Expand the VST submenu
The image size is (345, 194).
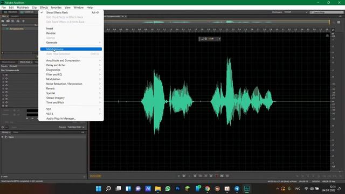click(x=71, y=109)
